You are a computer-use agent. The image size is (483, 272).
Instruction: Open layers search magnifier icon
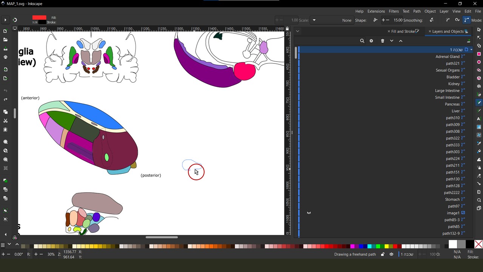coord(362,41)
